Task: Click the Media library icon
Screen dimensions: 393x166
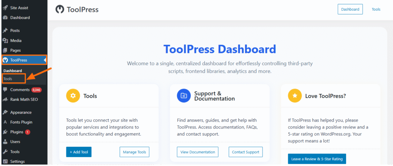Action: coord(5,41)
